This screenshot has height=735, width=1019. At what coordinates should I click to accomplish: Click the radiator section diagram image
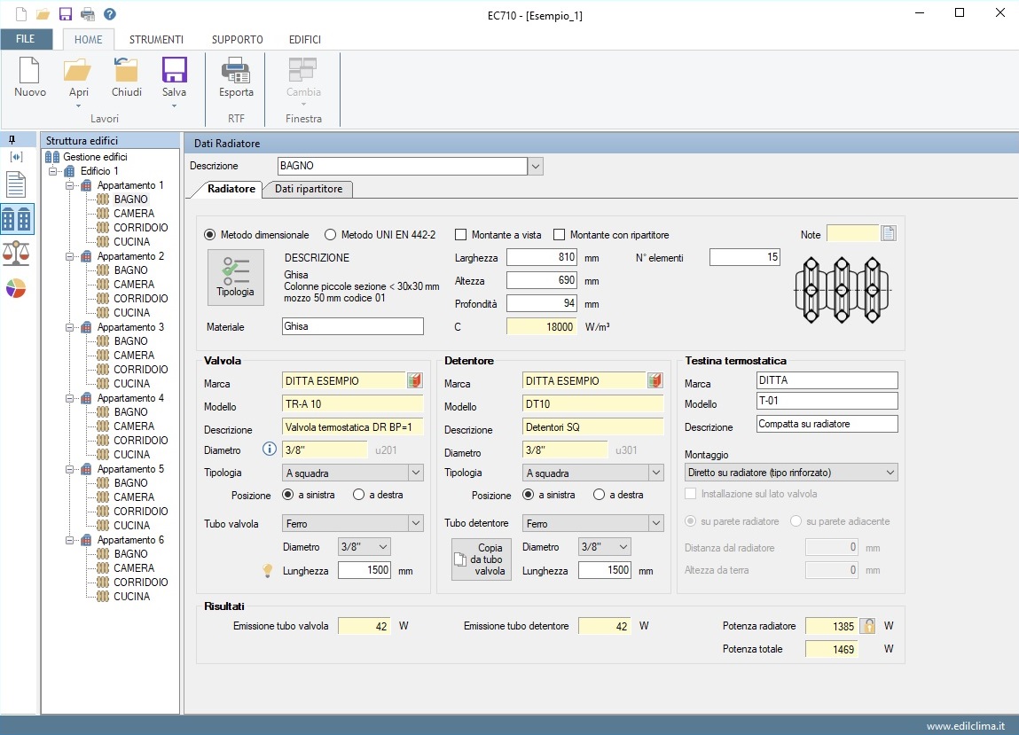843,290
